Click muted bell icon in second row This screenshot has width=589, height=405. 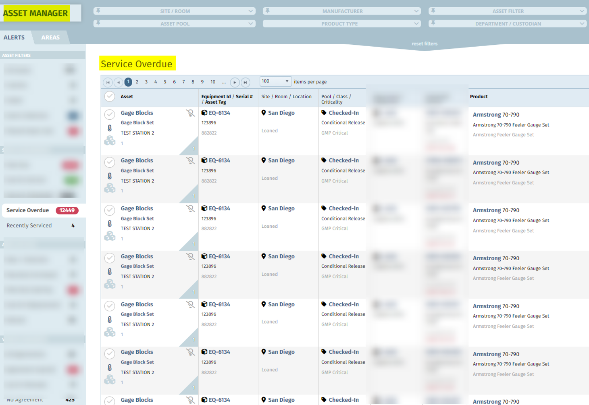pyautogui.click(x=190, y=160)
